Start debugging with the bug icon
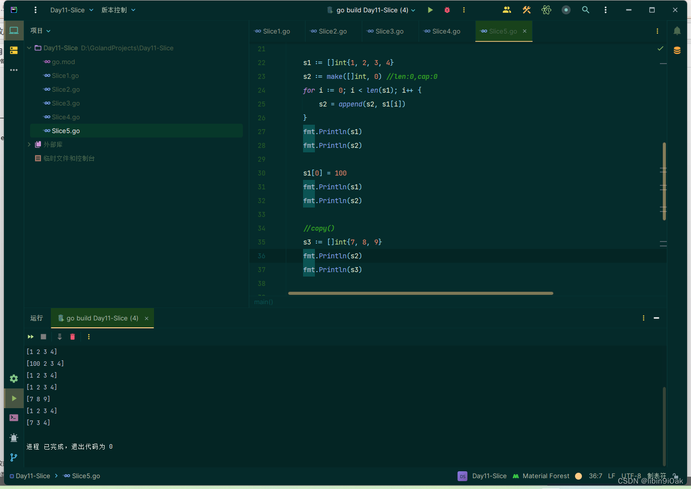 [447, 10]
